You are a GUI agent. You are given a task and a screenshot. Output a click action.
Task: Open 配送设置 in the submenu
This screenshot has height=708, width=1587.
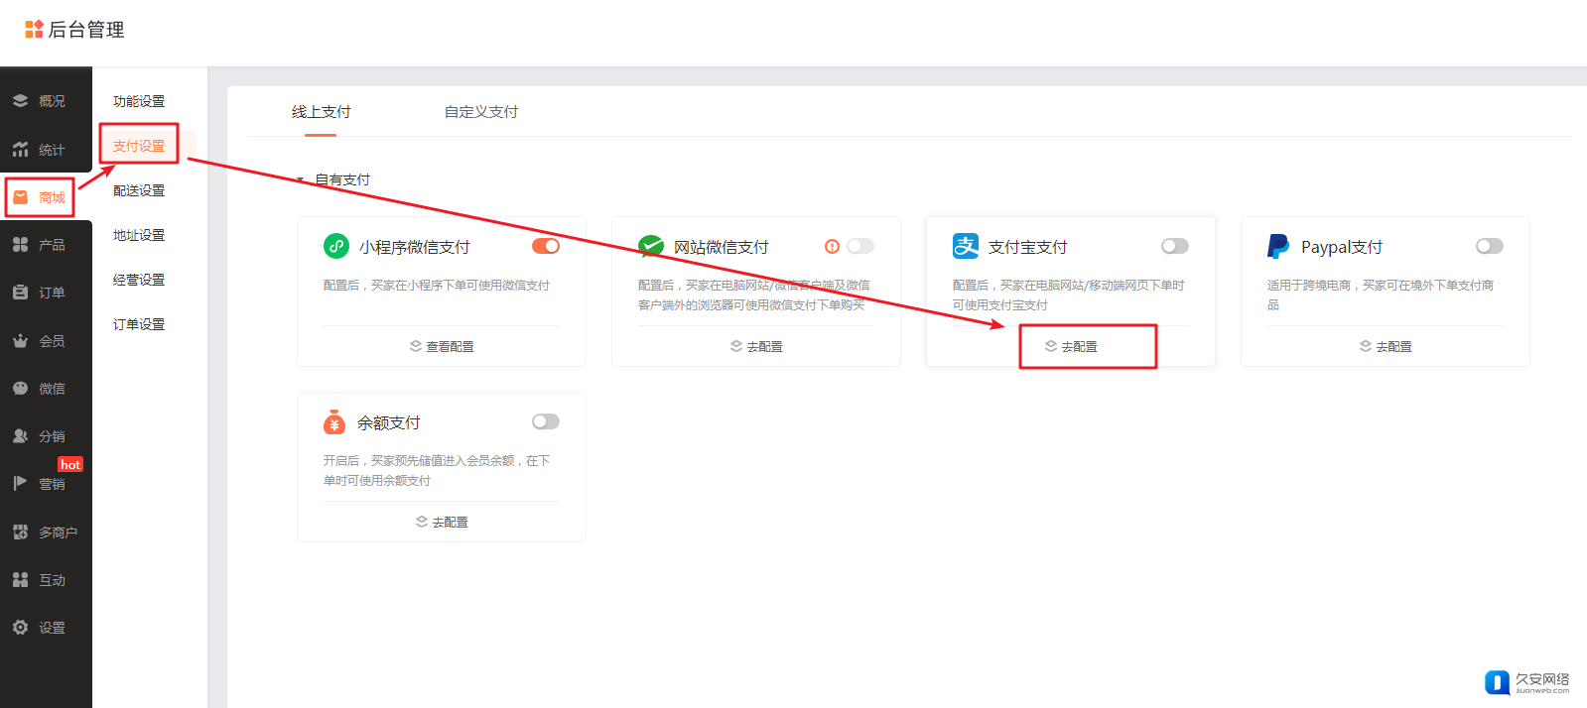139,190
